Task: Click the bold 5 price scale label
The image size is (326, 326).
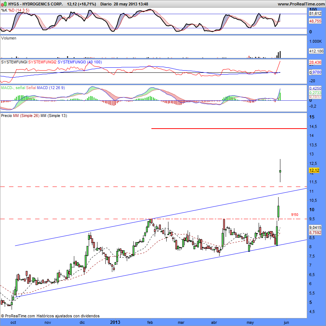Action: pyautogui.click(x=311, y=302)
